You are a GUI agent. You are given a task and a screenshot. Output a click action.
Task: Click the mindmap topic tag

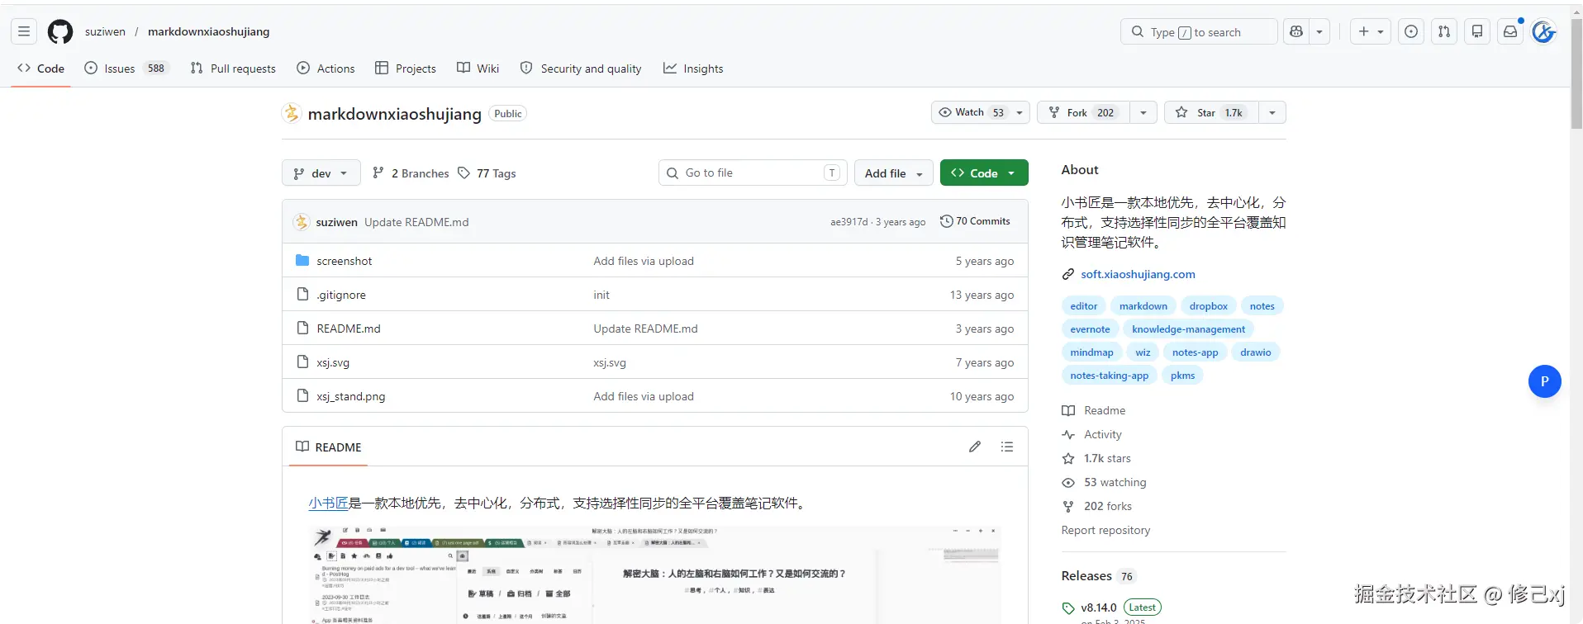tap(1091, 352)
